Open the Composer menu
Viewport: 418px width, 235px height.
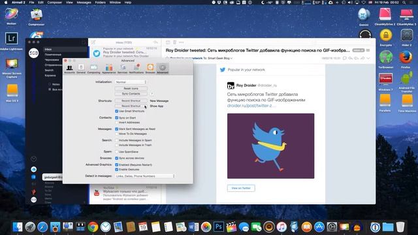pos(54,3)
